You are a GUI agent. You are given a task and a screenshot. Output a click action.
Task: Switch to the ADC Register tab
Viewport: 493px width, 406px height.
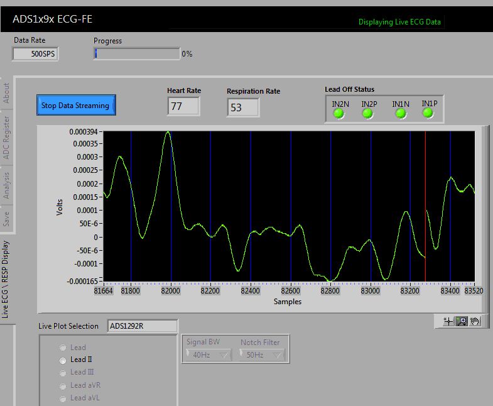6,138
